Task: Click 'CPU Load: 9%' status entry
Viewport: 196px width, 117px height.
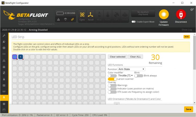Action: click(x=100, y=115)
